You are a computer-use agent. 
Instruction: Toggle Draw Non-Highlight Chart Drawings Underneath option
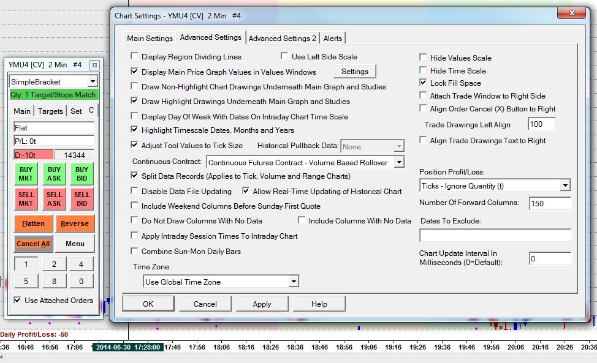point(134,86)
